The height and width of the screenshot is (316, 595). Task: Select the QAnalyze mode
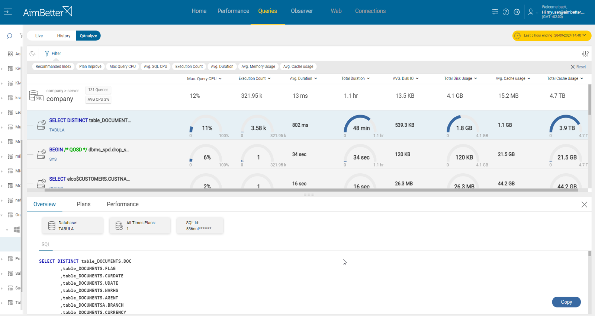tap(88, 36)
